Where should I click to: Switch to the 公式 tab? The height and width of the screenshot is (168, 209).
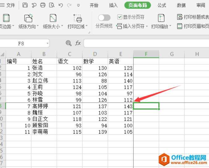click(x=162, y=5)
